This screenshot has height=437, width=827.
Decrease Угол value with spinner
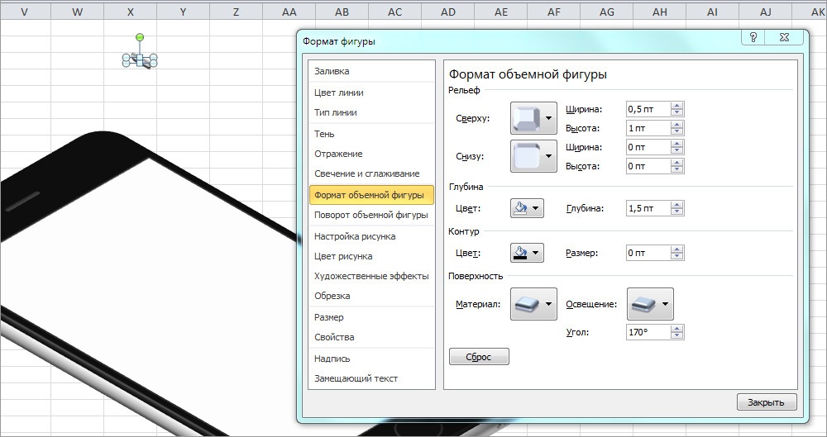click(677, 335)
